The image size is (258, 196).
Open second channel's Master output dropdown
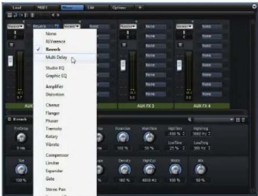coord(72,26)
